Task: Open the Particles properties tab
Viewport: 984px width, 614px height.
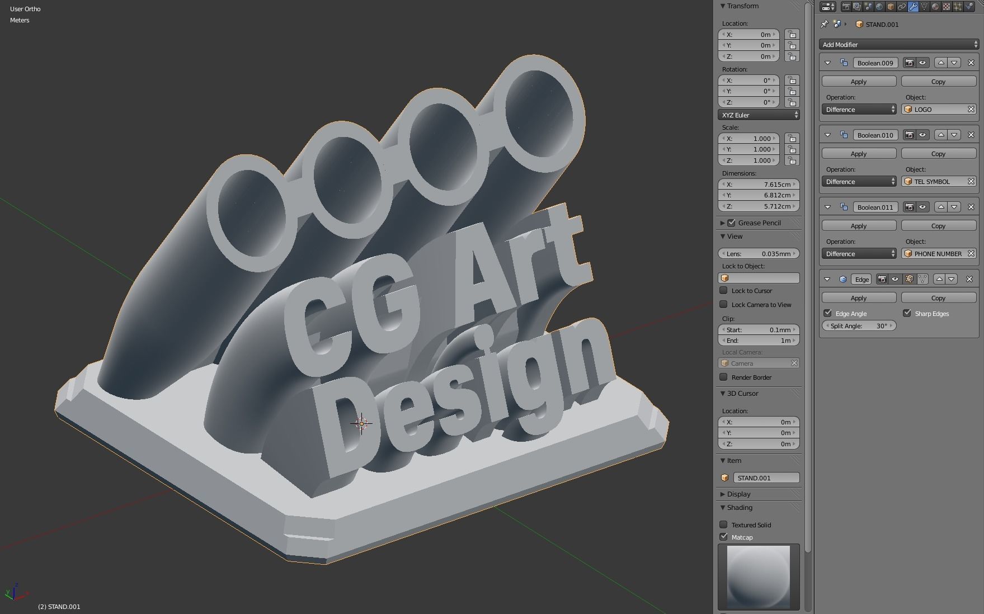Action: pyautogui.click(x=958, y=7)
